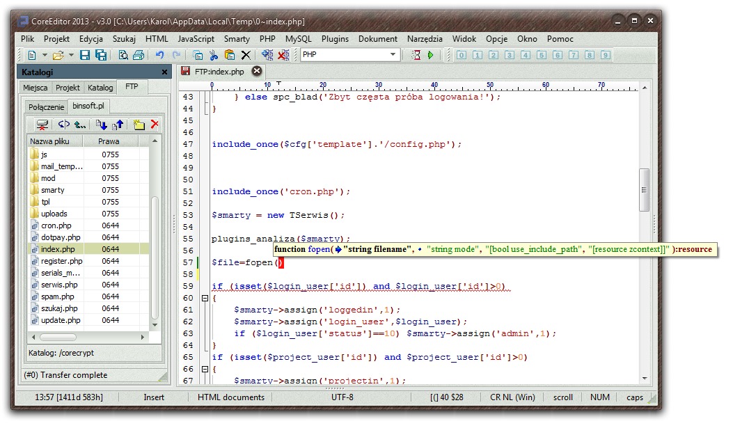Click the New document icon
The width and height of the screenshot is (733, 428).
click(x=32, y=55)
